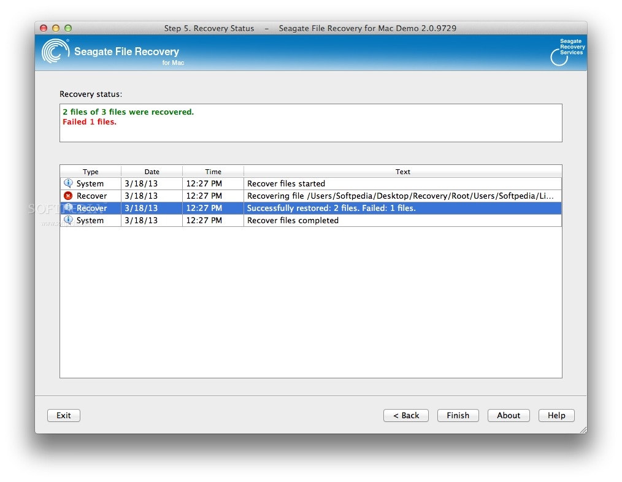Click the Time column header
The height and width of the screenshot is (482, 622).
tap(212, 172)
